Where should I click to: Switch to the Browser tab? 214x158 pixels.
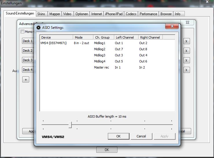[x=166, y=14]
